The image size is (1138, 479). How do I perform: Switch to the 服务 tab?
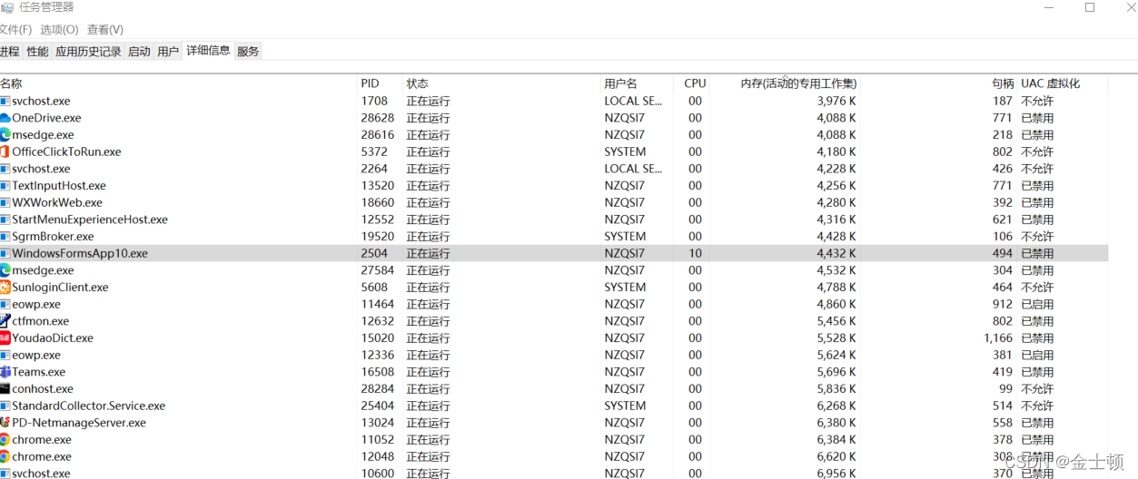pyautogui.click(x=248, y=52)
